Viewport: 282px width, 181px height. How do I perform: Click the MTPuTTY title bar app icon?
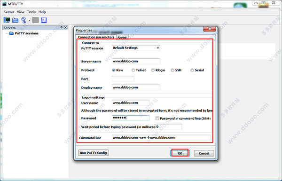5,4
